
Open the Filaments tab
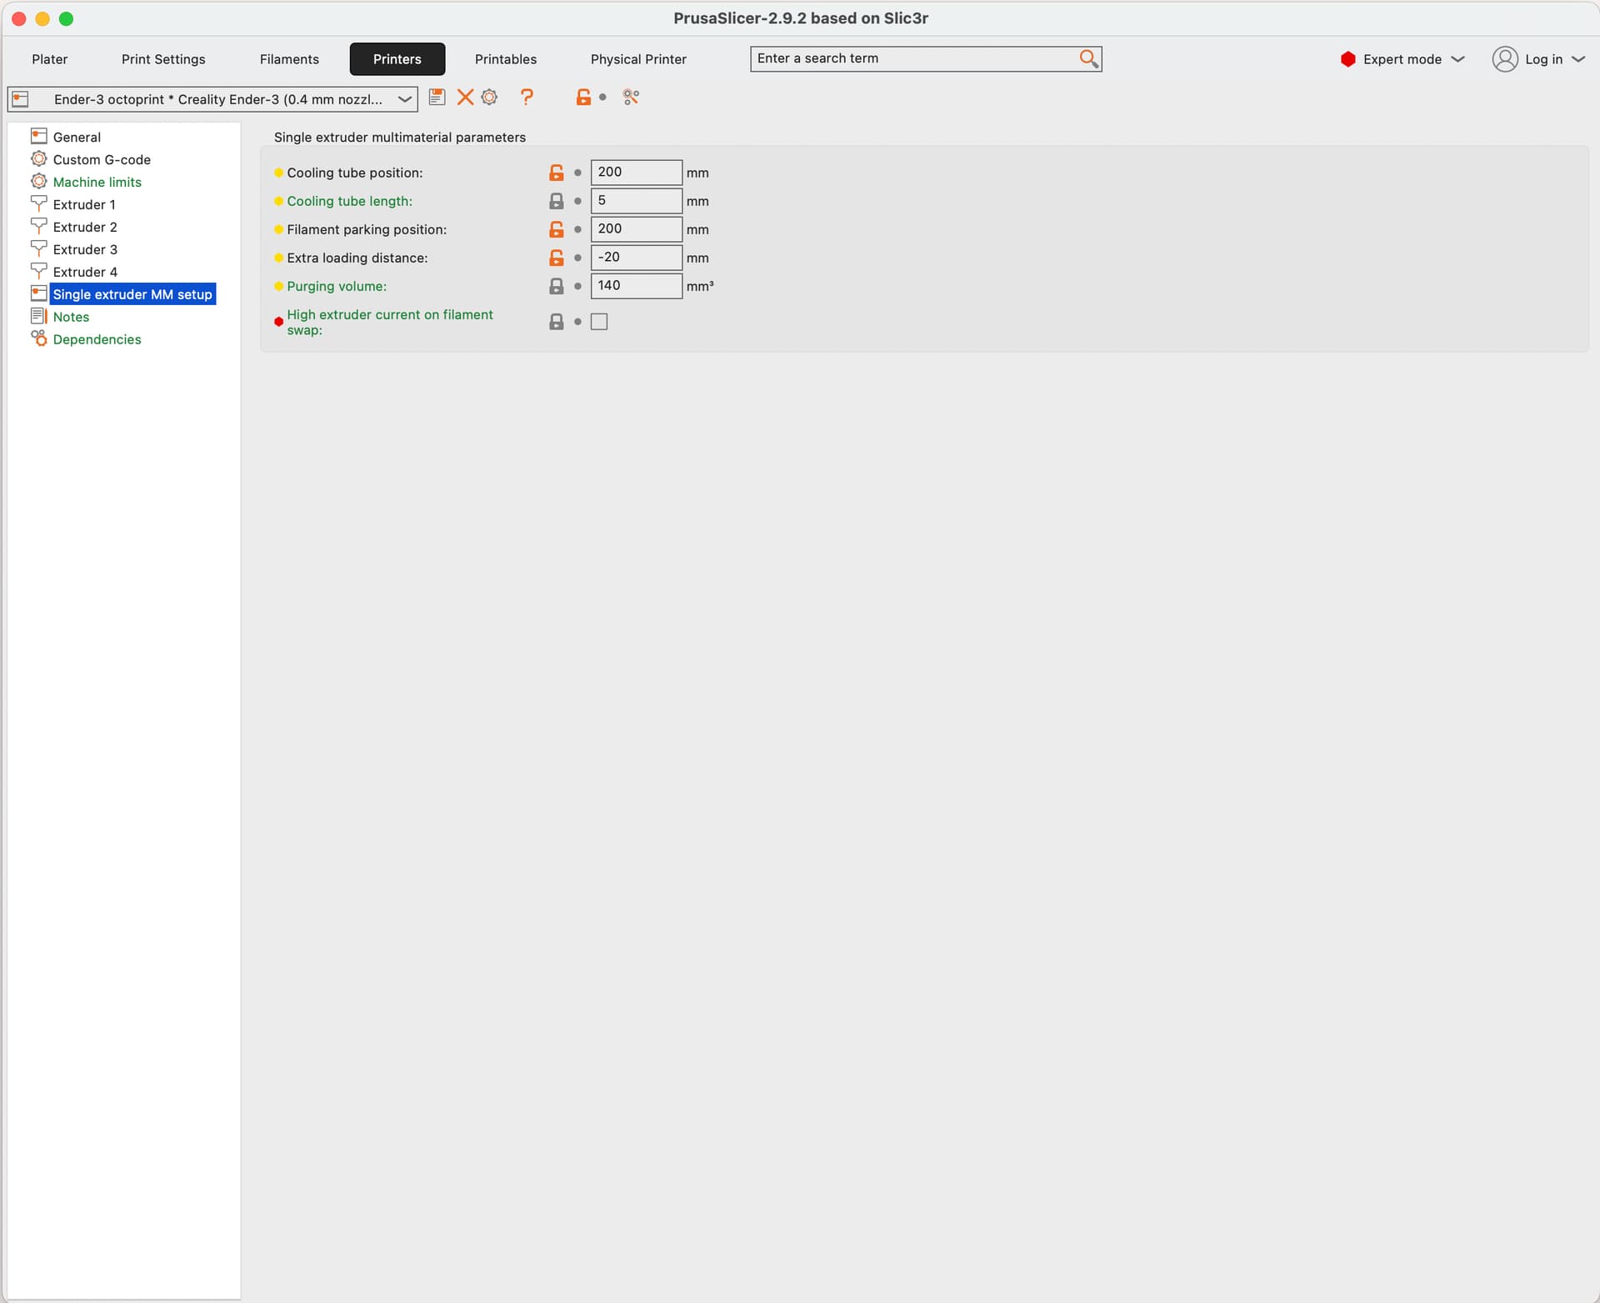point(289,59)
